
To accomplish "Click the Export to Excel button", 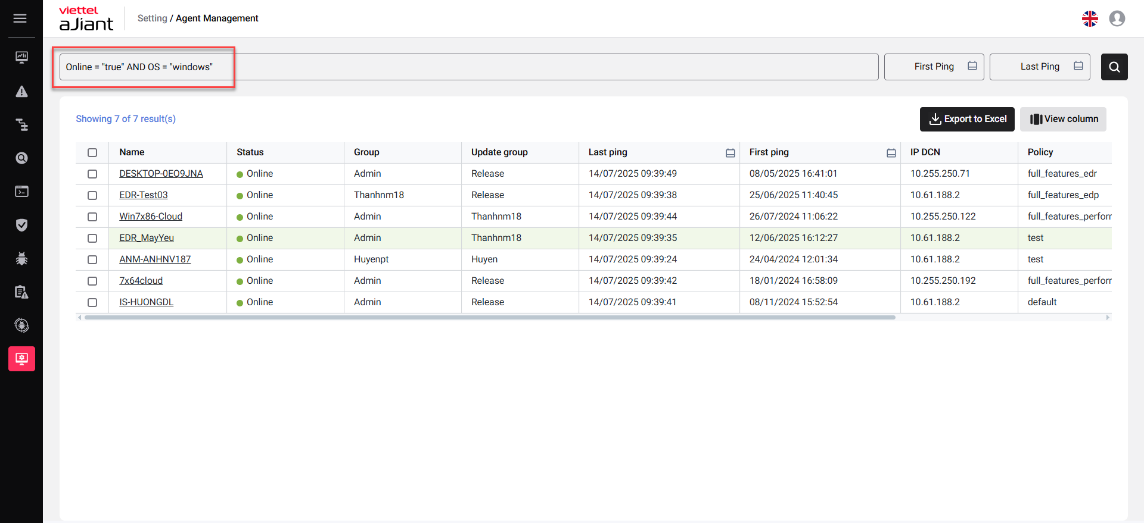I will (x=966, y=119).
